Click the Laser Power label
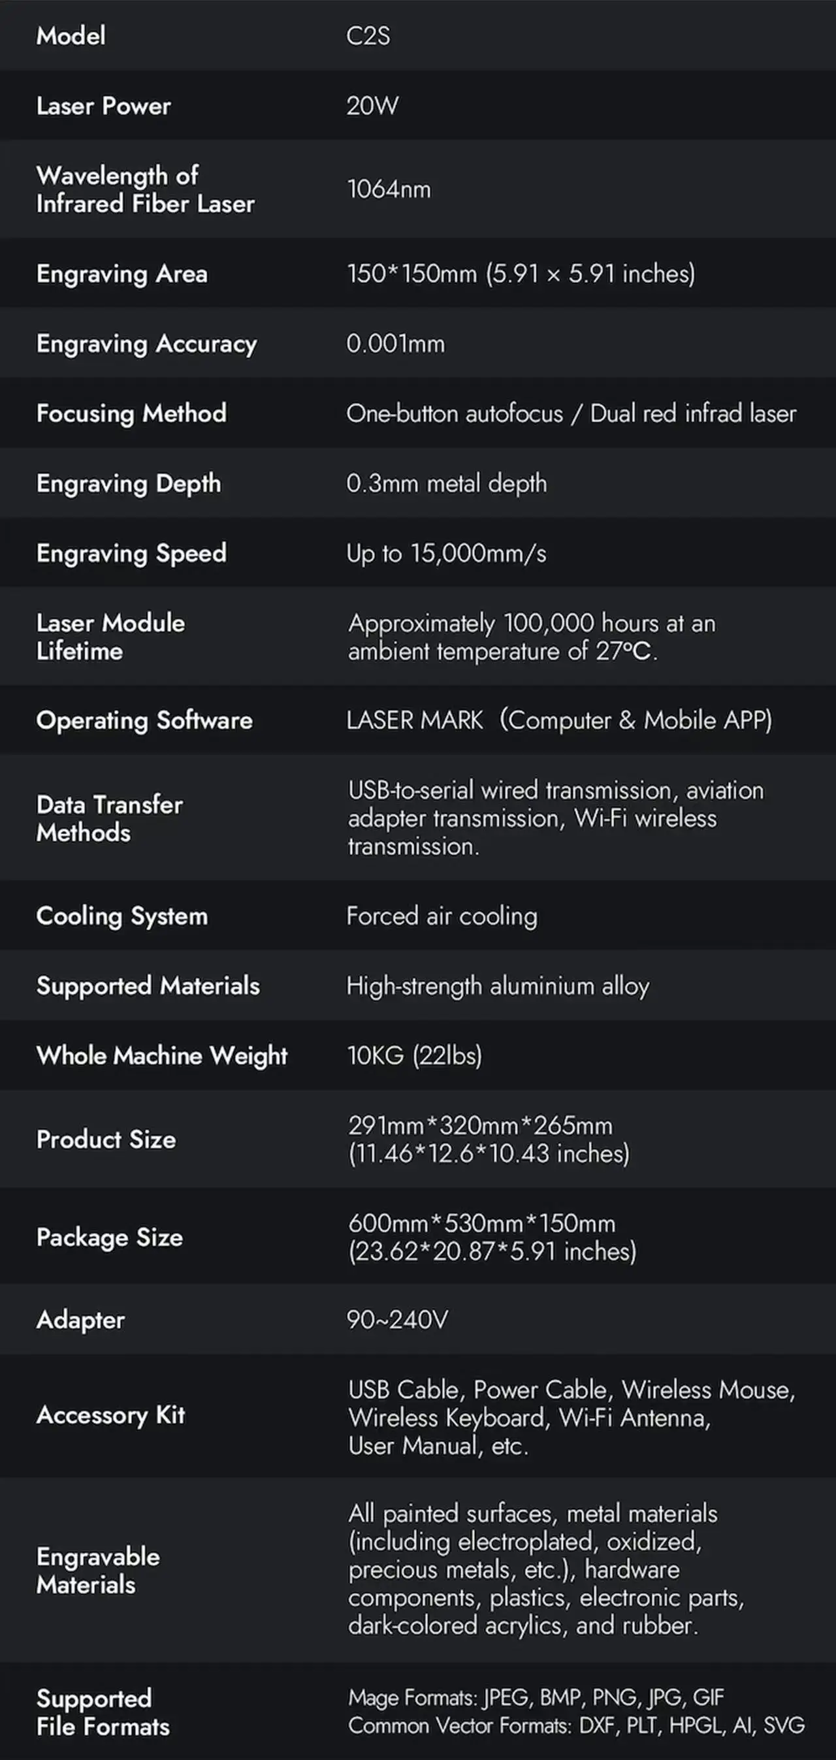 tap(104, 106)
